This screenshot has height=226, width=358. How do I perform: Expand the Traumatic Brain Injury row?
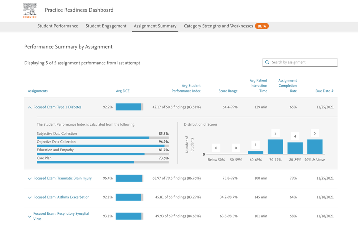(x=30, y=178)
